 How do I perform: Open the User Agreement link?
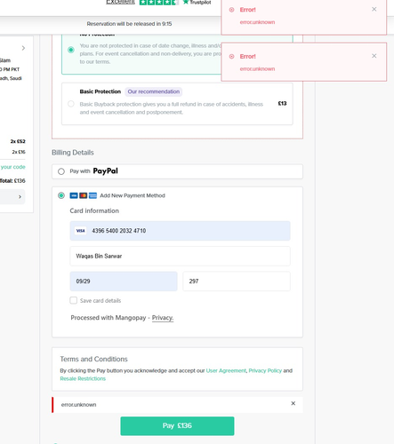point(226,370)
